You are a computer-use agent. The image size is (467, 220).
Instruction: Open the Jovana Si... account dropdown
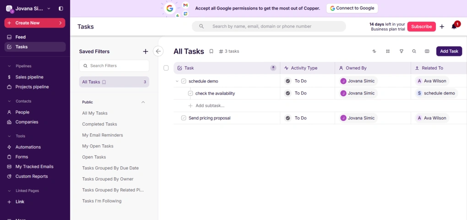tap(49, 9)
